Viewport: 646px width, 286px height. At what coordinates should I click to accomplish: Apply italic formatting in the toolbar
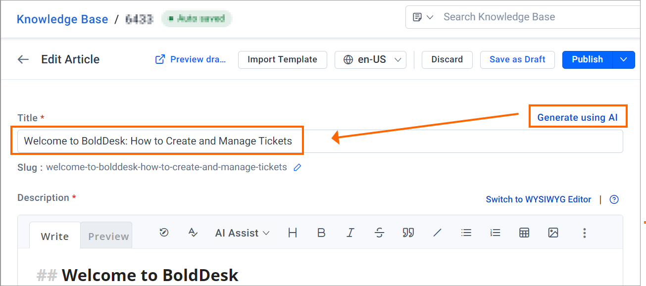pos(350,233)
